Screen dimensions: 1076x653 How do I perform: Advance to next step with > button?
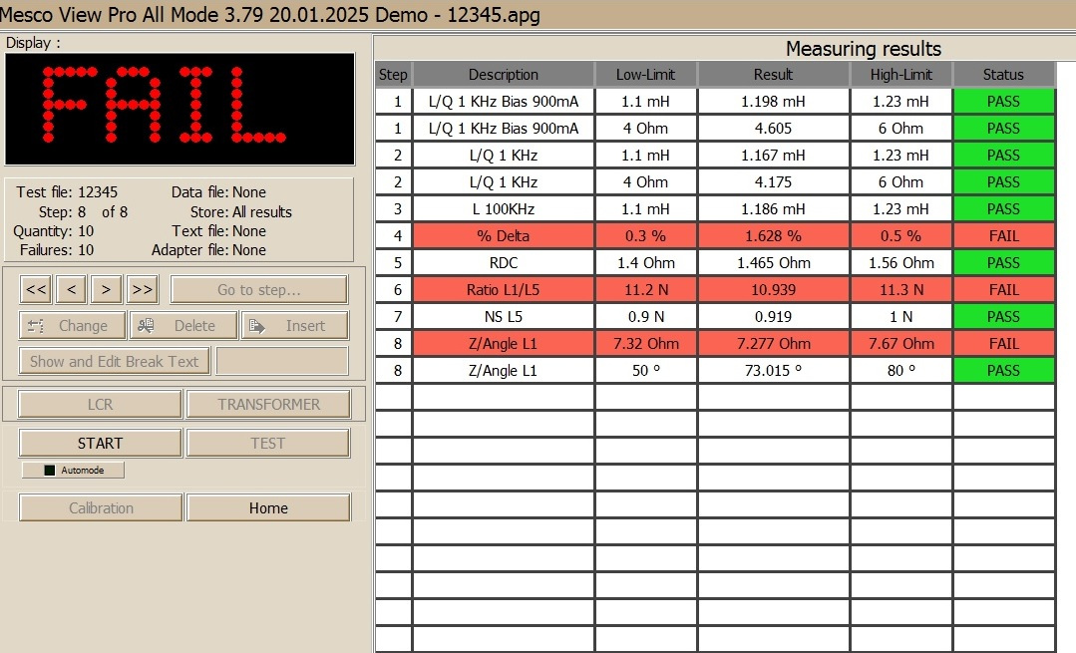tap(106, 289)
